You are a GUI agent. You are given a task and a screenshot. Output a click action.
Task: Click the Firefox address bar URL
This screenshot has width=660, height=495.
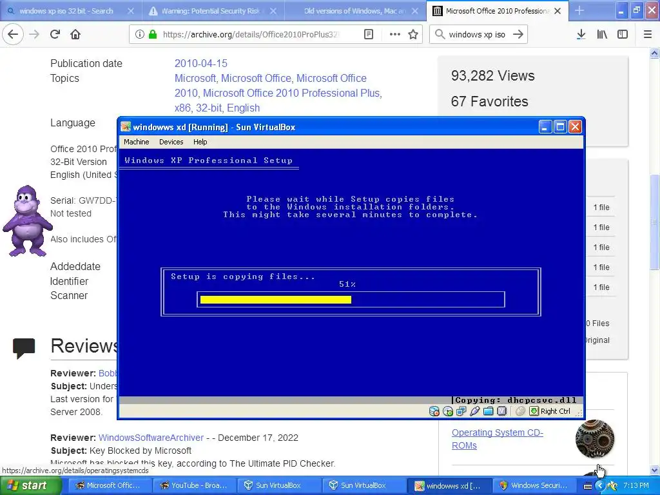pos(251,35)
